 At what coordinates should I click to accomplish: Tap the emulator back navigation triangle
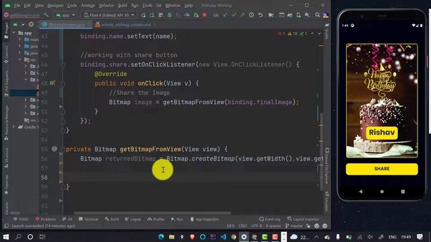click(x=361, y=192)
